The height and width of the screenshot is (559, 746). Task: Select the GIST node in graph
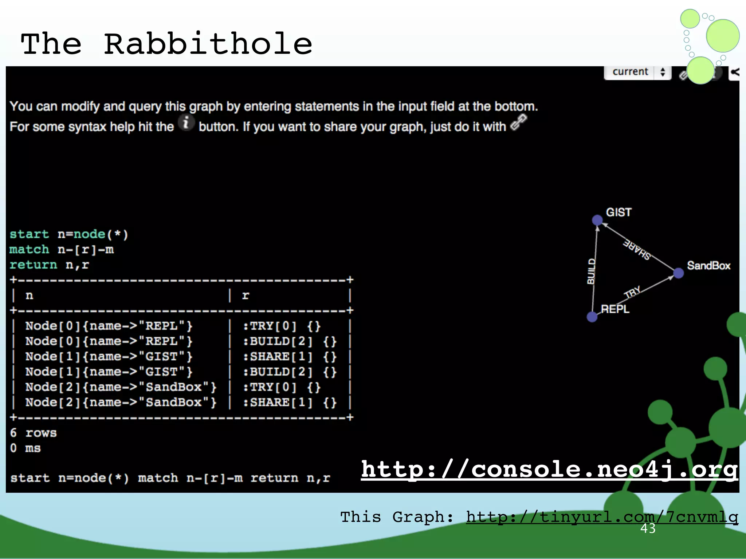coord(597,220)
